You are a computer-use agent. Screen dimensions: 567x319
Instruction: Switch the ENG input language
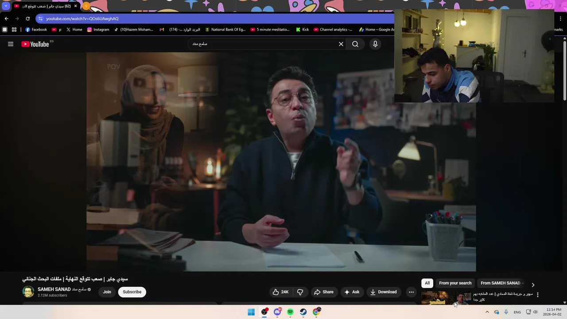point(517,312)
